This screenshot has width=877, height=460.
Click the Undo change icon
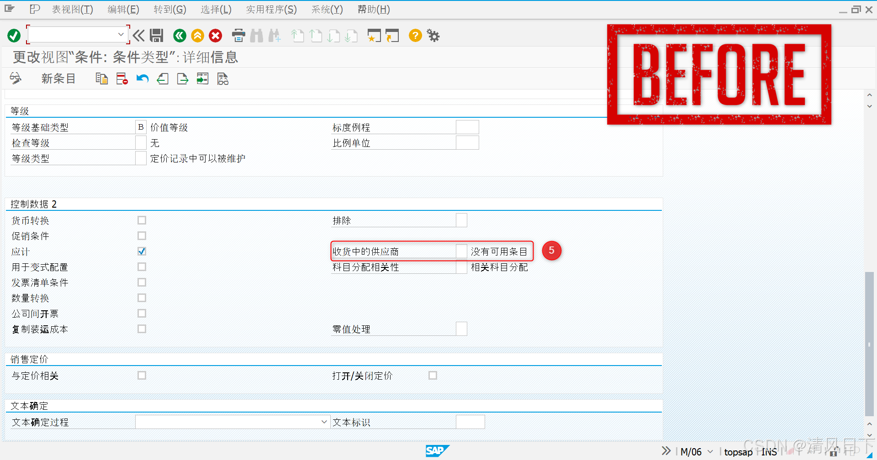pos(142,78)
